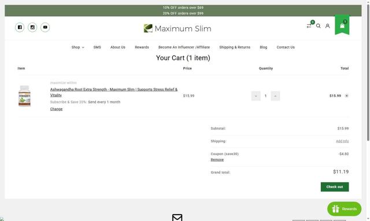
Task: Remove the save30 coupon
Action: 217,160
